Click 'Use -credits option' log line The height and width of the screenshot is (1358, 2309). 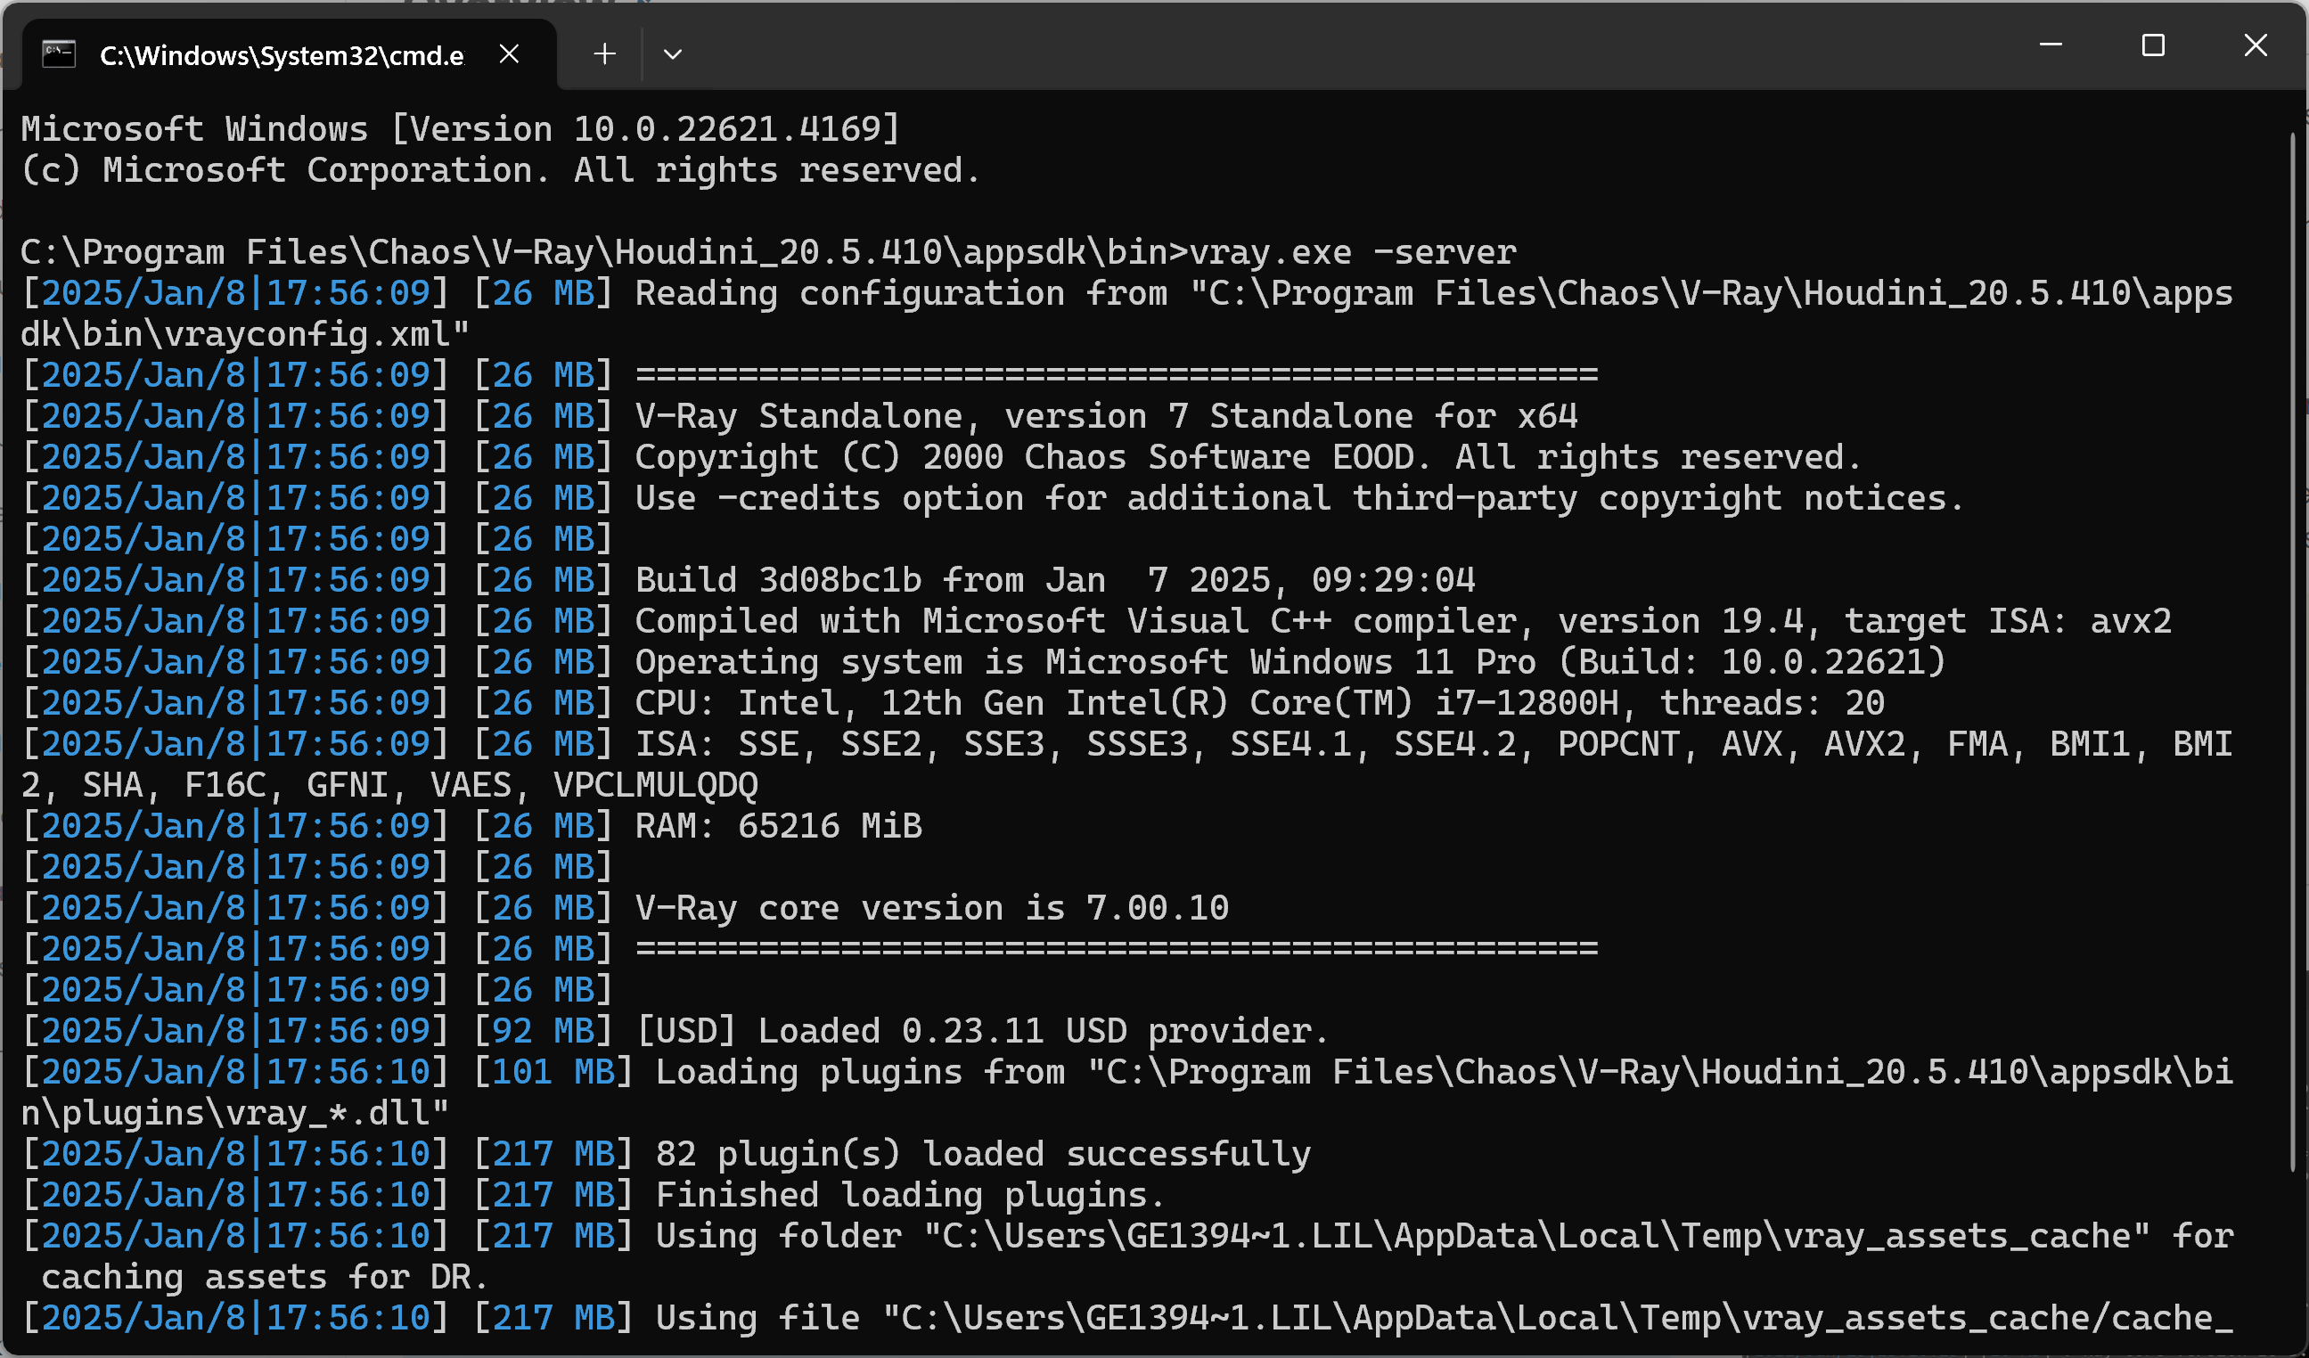(x=1299, y=498)
